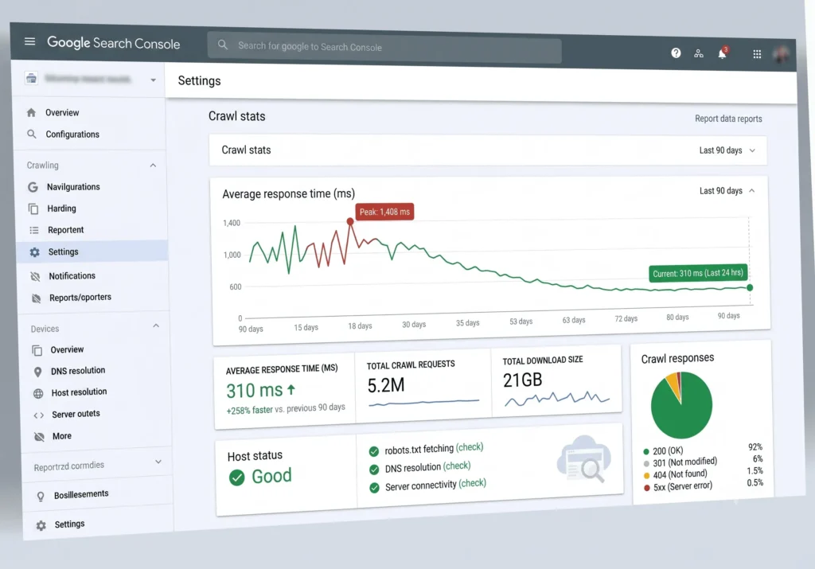The width and height of the screenshot is (815, 569).
Task: Open users and permissions icon
Action: (x=699, y=53)
